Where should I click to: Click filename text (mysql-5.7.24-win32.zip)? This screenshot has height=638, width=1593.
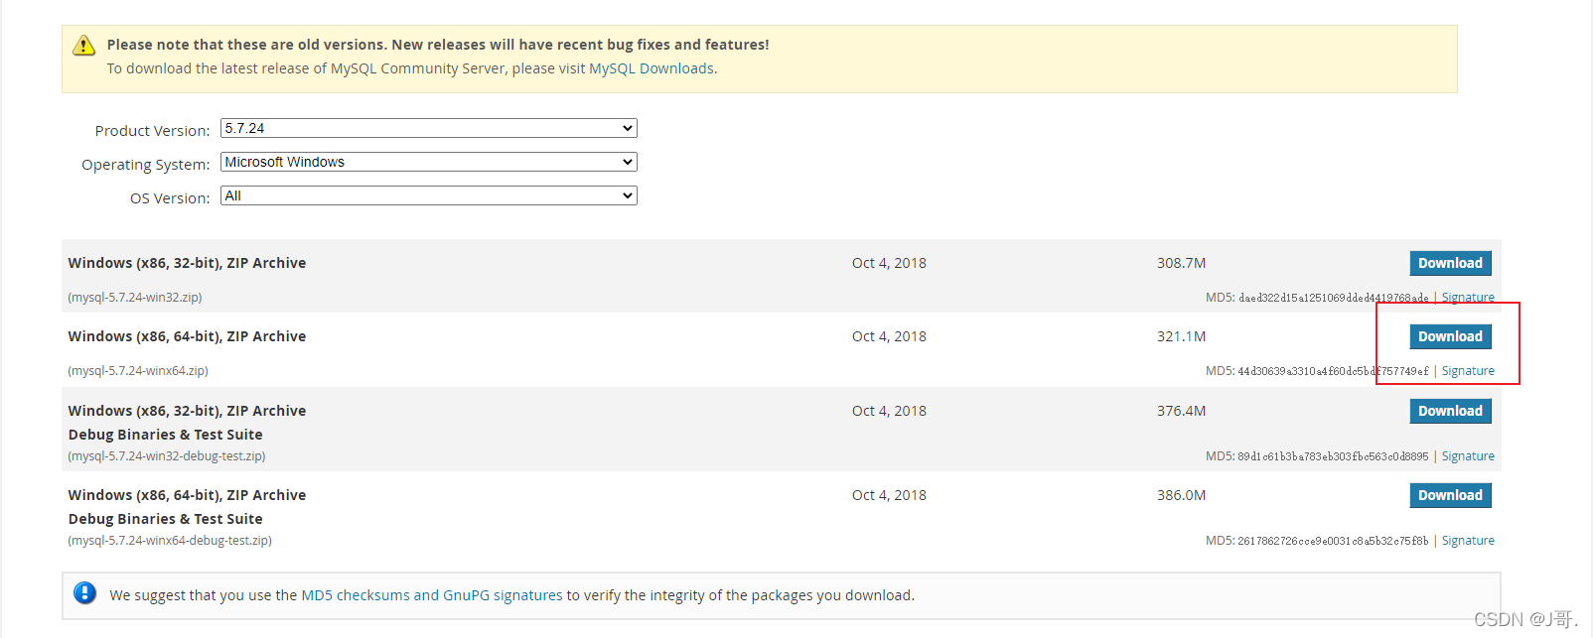(x=135, y=298)
